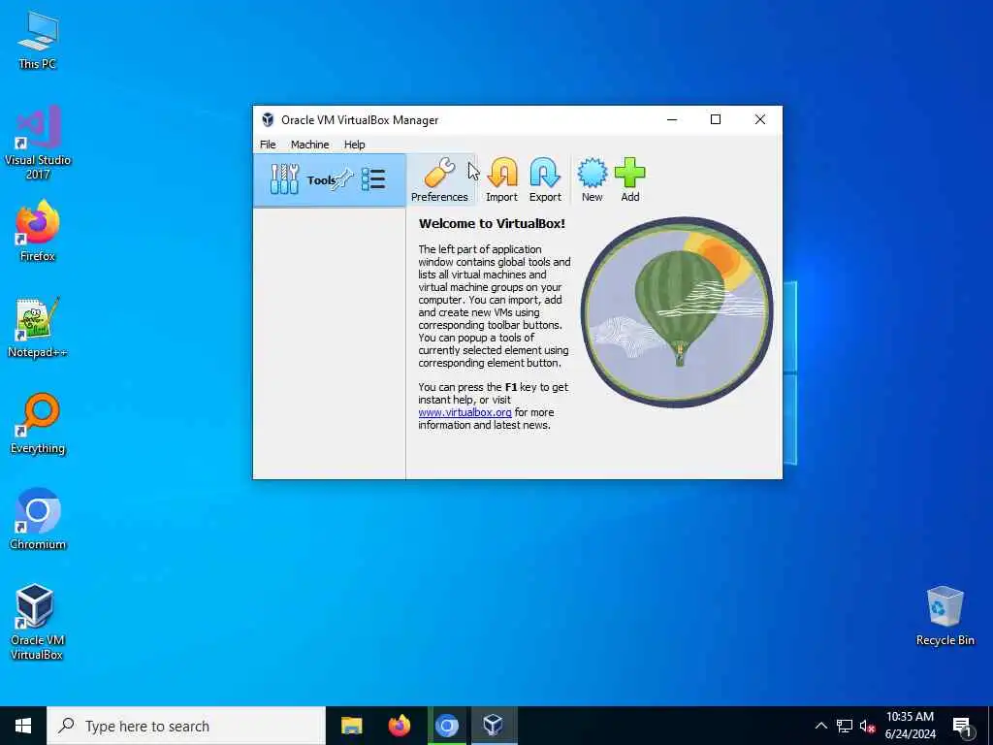Image resolution: width=993 pixels, height=745 pixels.
Task: Click the This PC desktop icon
Action: (37, 40)
